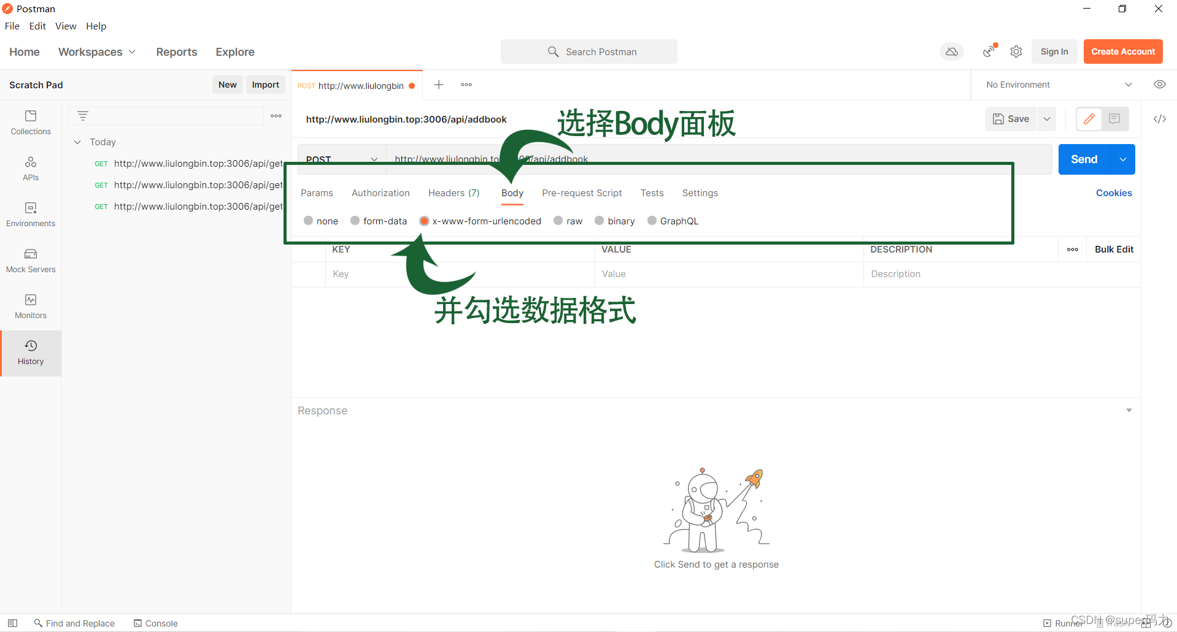Click the Bulk Edit link
The height and width of the screenshot is (632, 1177).
click(1114, 249)
